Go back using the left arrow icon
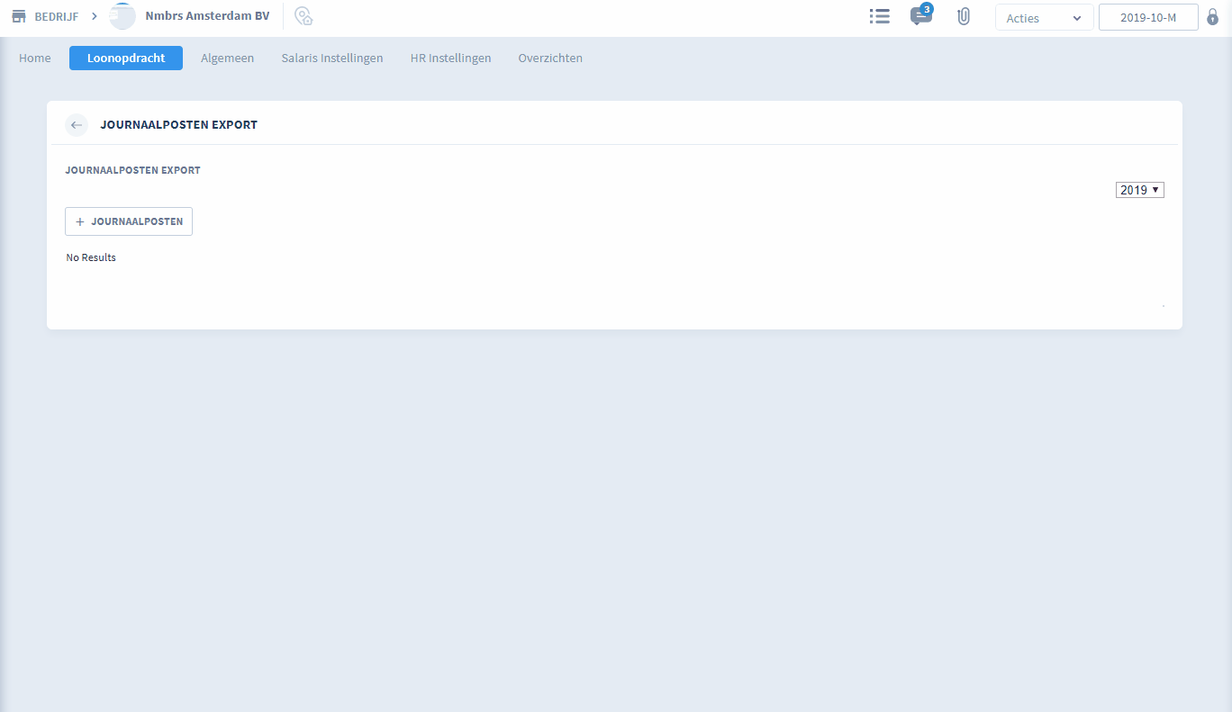Image resolution: width=1232 pixels, height=712 pixels. tap(77, 125)
